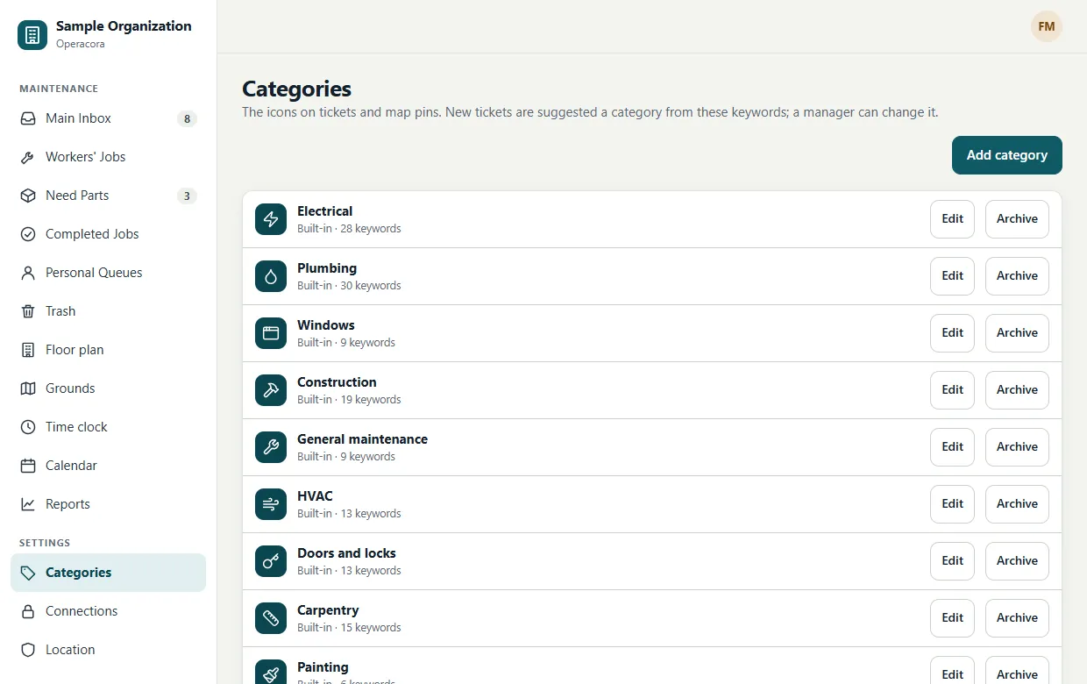Archive the Painting category
The height and width of the screenshot is (684, 1087).
[x=1017, y=671]
